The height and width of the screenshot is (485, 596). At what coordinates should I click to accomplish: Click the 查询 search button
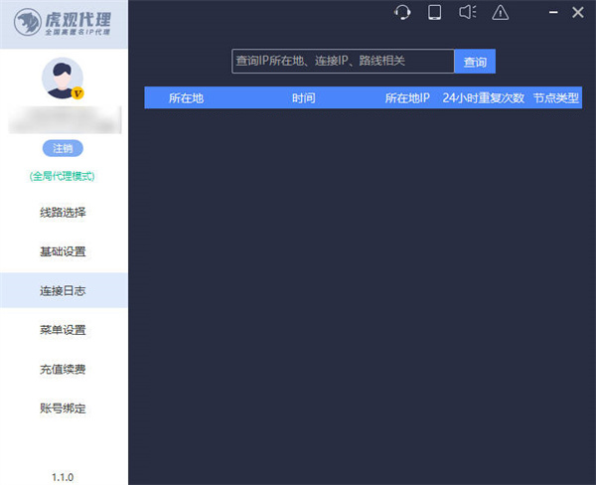(475, 62)
